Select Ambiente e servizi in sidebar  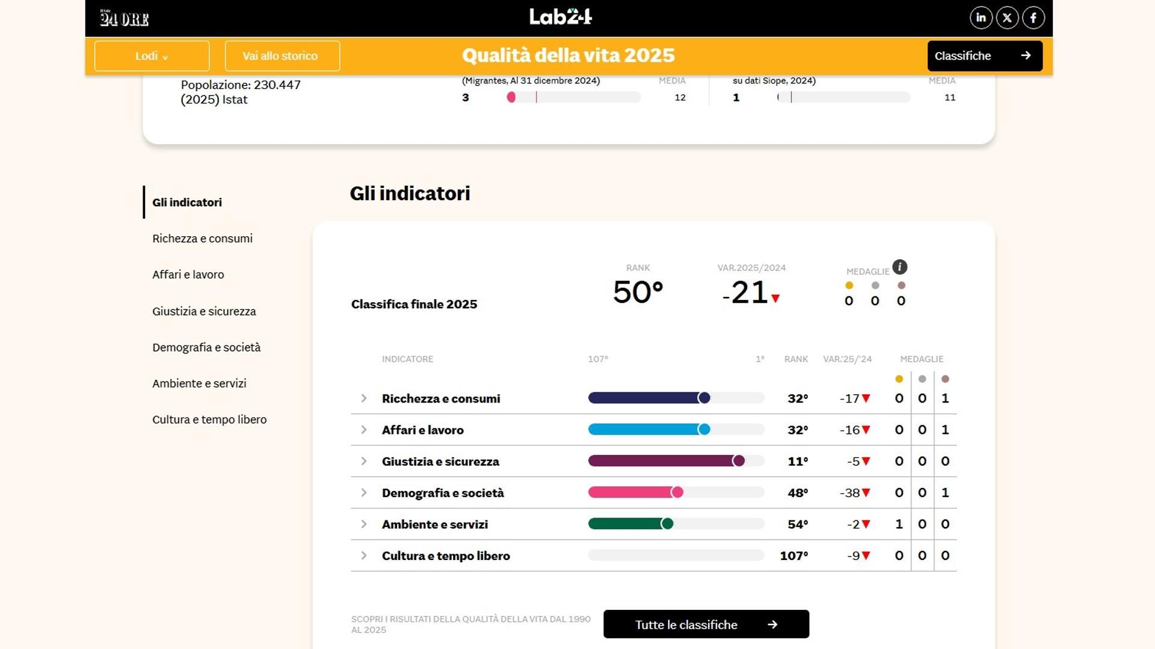[199, 383]
